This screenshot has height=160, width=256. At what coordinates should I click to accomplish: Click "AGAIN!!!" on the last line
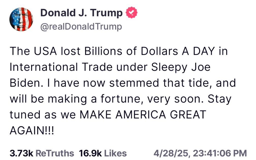coord(32,130)
